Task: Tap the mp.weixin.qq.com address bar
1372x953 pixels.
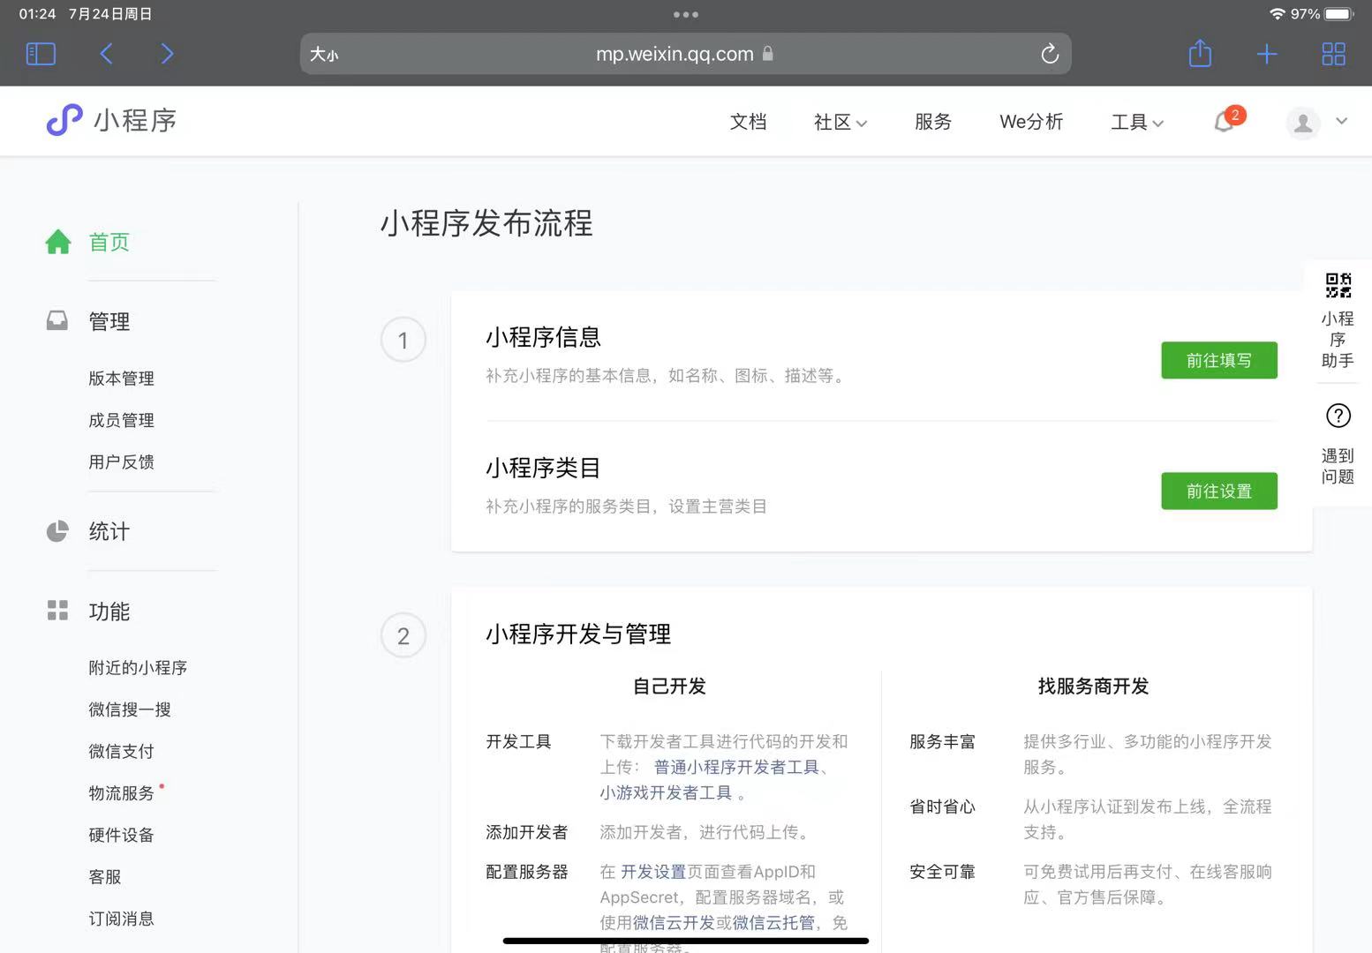Action: coord(685,54)
